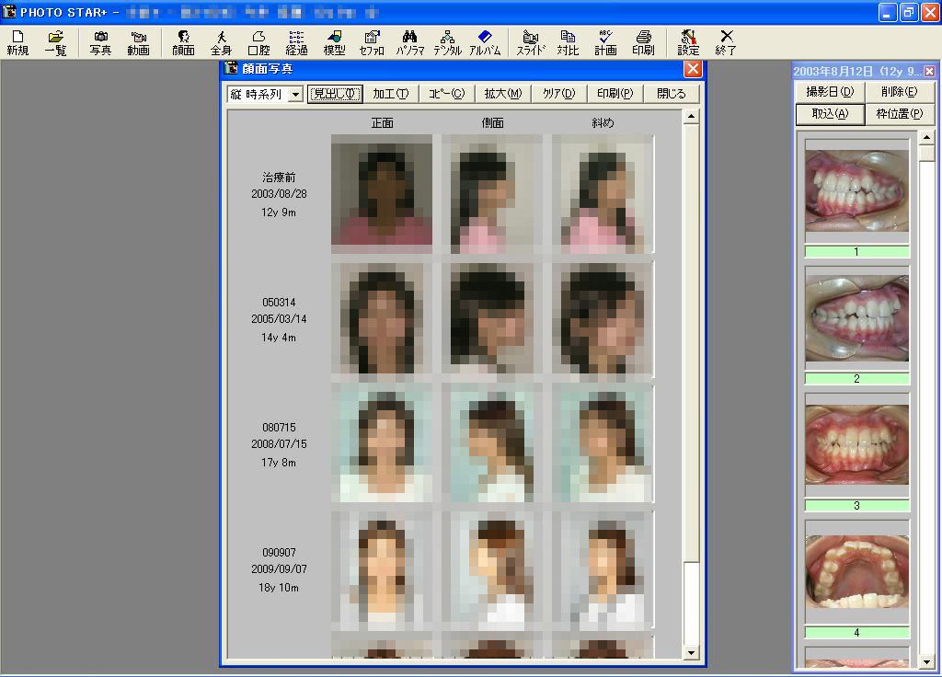Click the 枠位置(P) frame position button
942x677 pixels.
[x=900, y=114]
